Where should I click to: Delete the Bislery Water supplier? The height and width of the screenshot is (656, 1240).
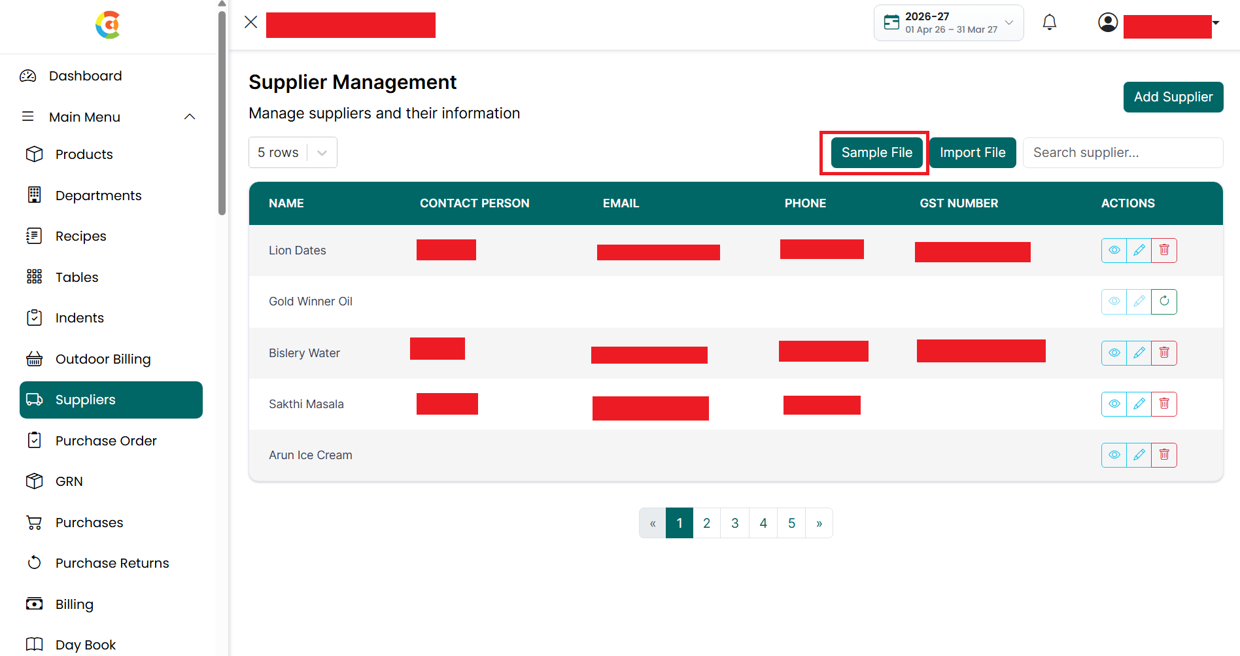coord(1164,353)
